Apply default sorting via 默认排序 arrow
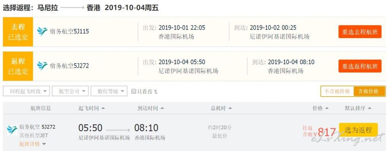The image size is (389, 151). click(x=370, y=108)
